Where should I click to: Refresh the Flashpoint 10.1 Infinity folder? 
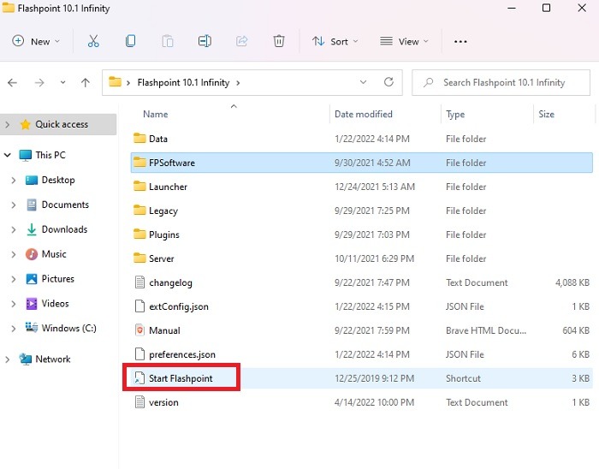pyautogui.click(x=388, y=82)
